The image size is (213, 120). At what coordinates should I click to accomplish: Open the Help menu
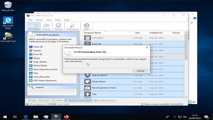click(67, 20)
